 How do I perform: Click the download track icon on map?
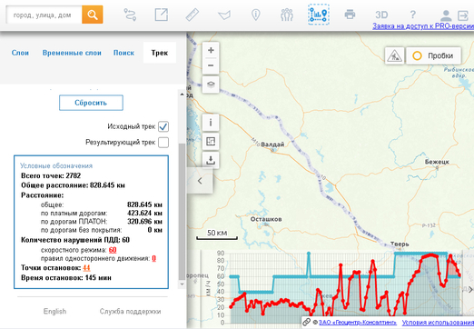(x=211, y=160)
